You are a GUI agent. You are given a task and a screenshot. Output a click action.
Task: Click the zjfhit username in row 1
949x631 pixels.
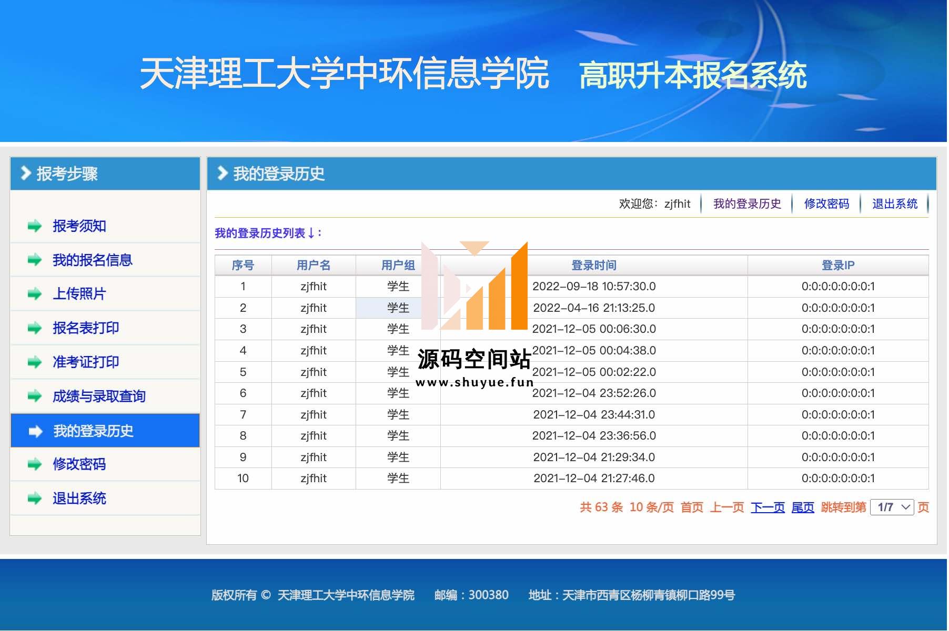point(314,287)
